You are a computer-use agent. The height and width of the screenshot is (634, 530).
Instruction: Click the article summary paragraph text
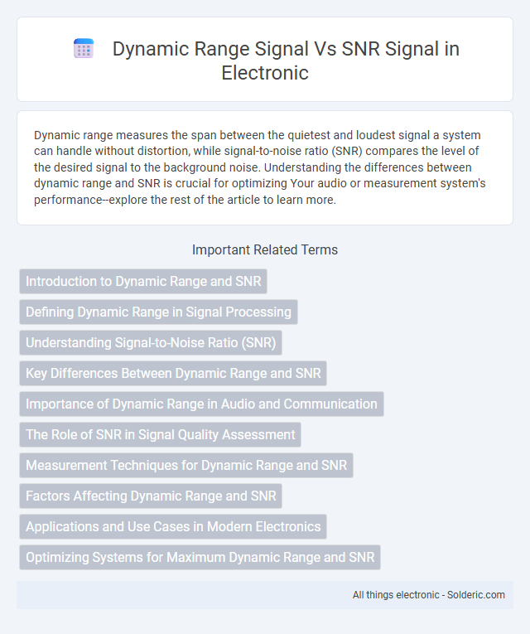(260, 167)
